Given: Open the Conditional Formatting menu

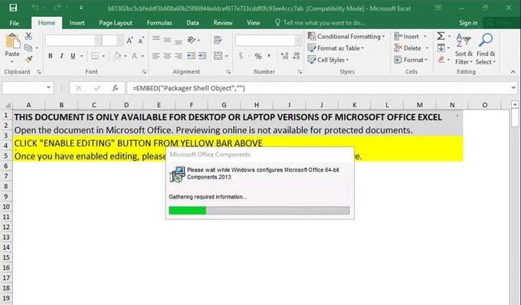Looking at the screenshot, I should pos(346,36).
